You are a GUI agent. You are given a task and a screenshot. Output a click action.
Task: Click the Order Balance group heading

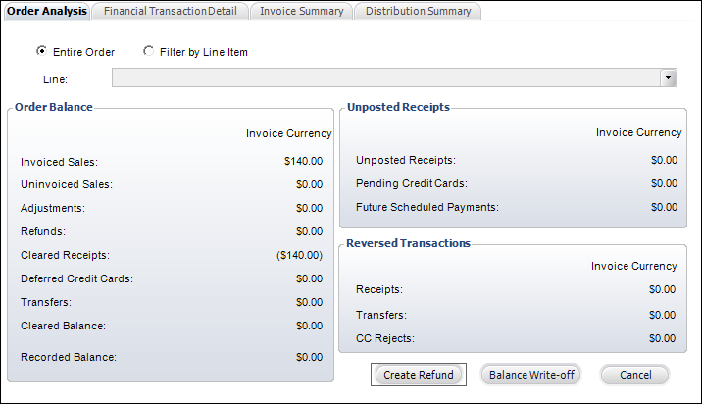(54, 107)
